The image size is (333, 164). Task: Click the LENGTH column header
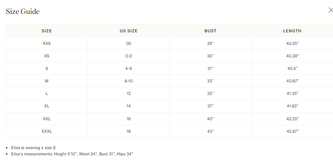click(x=292, y=31)
